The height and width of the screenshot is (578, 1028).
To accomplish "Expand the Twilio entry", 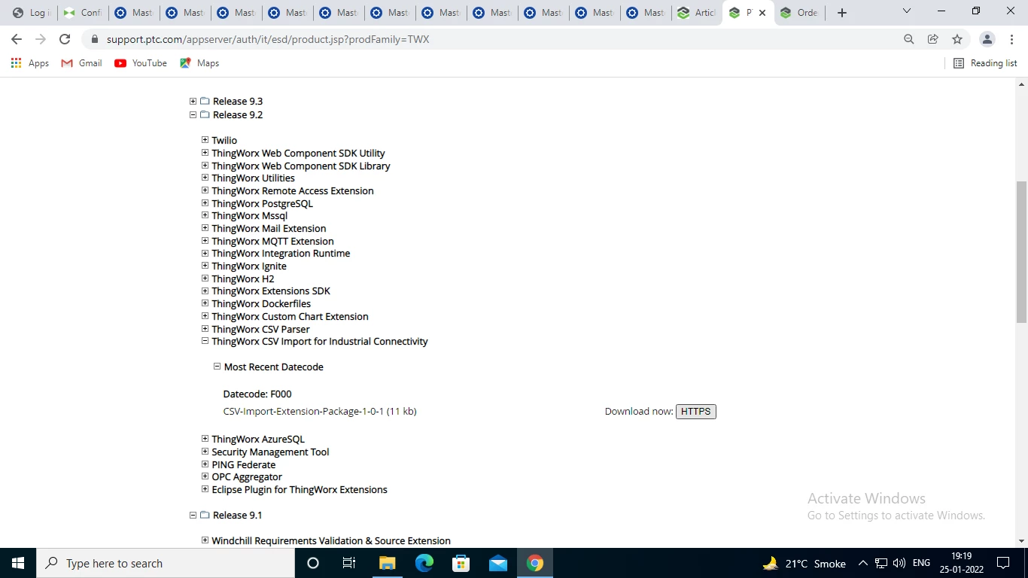I will (205, 140).
